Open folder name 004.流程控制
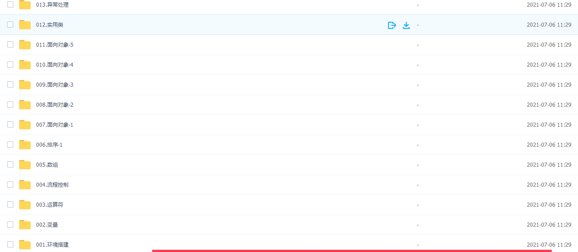This screenshot has height=252, width=578. click(x=53, y=185)
